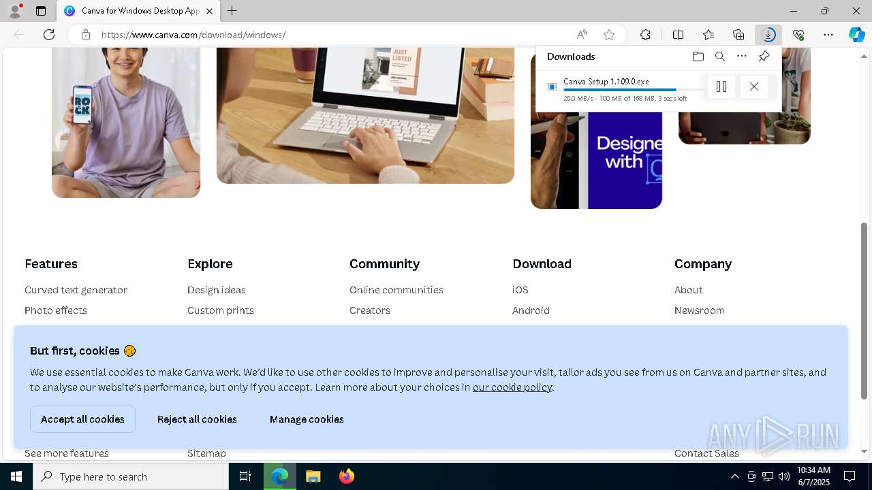Open Browser essentials icon
Viewport: 872px width, 490px height.
(798, 35)
